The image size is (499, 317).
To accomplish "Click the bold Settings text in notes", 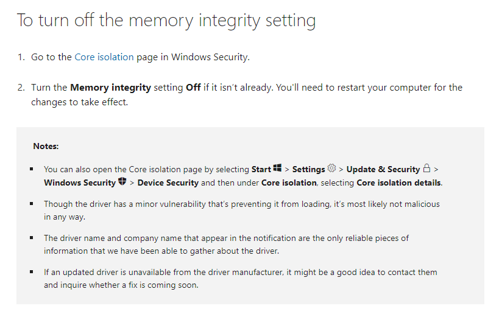I will 308,169.
